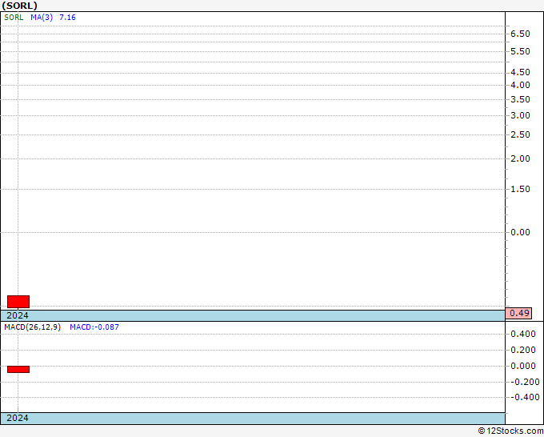Click the 3.00 price axis label
This screenshot has width=544, height=437.
click(x=520, y=115)
